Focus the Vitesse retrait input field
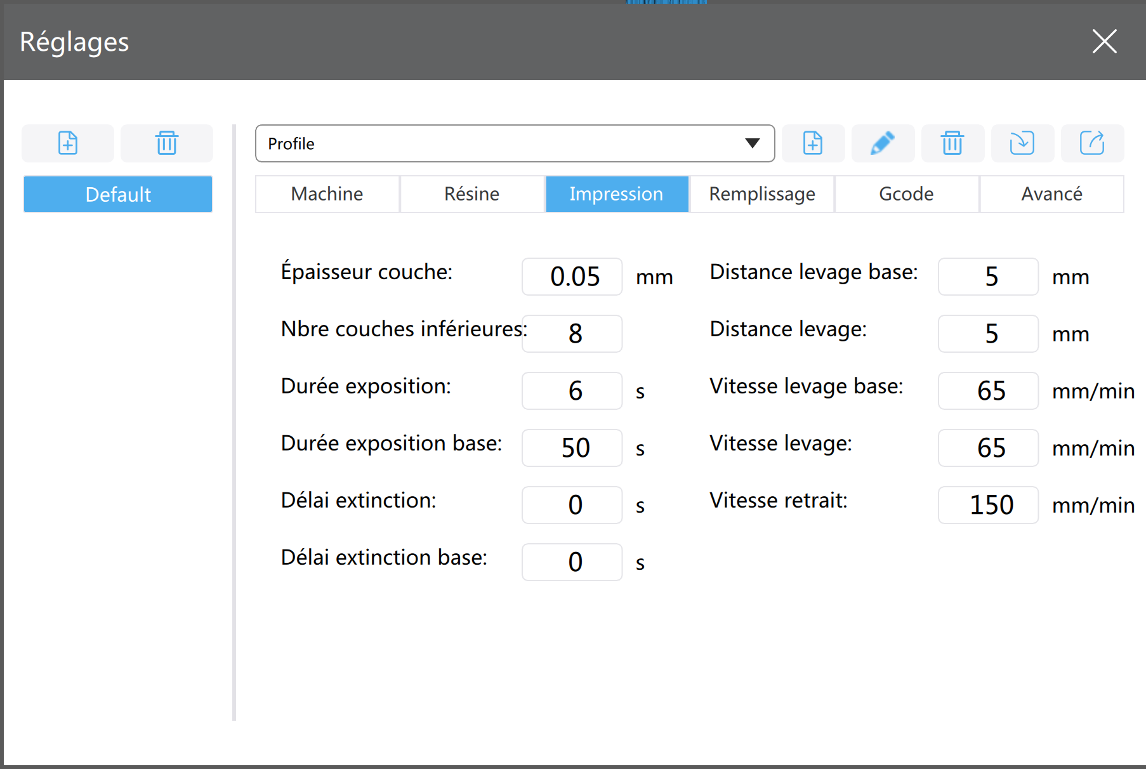 989,505
